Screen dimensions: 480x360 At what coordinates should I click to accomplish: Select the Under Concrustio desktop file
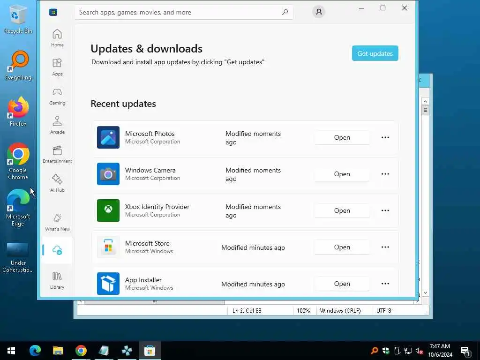click(18, 258)
